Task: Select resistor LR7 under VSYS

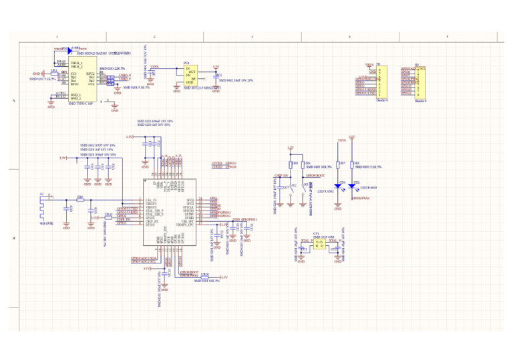Action: tap(338, 165)
